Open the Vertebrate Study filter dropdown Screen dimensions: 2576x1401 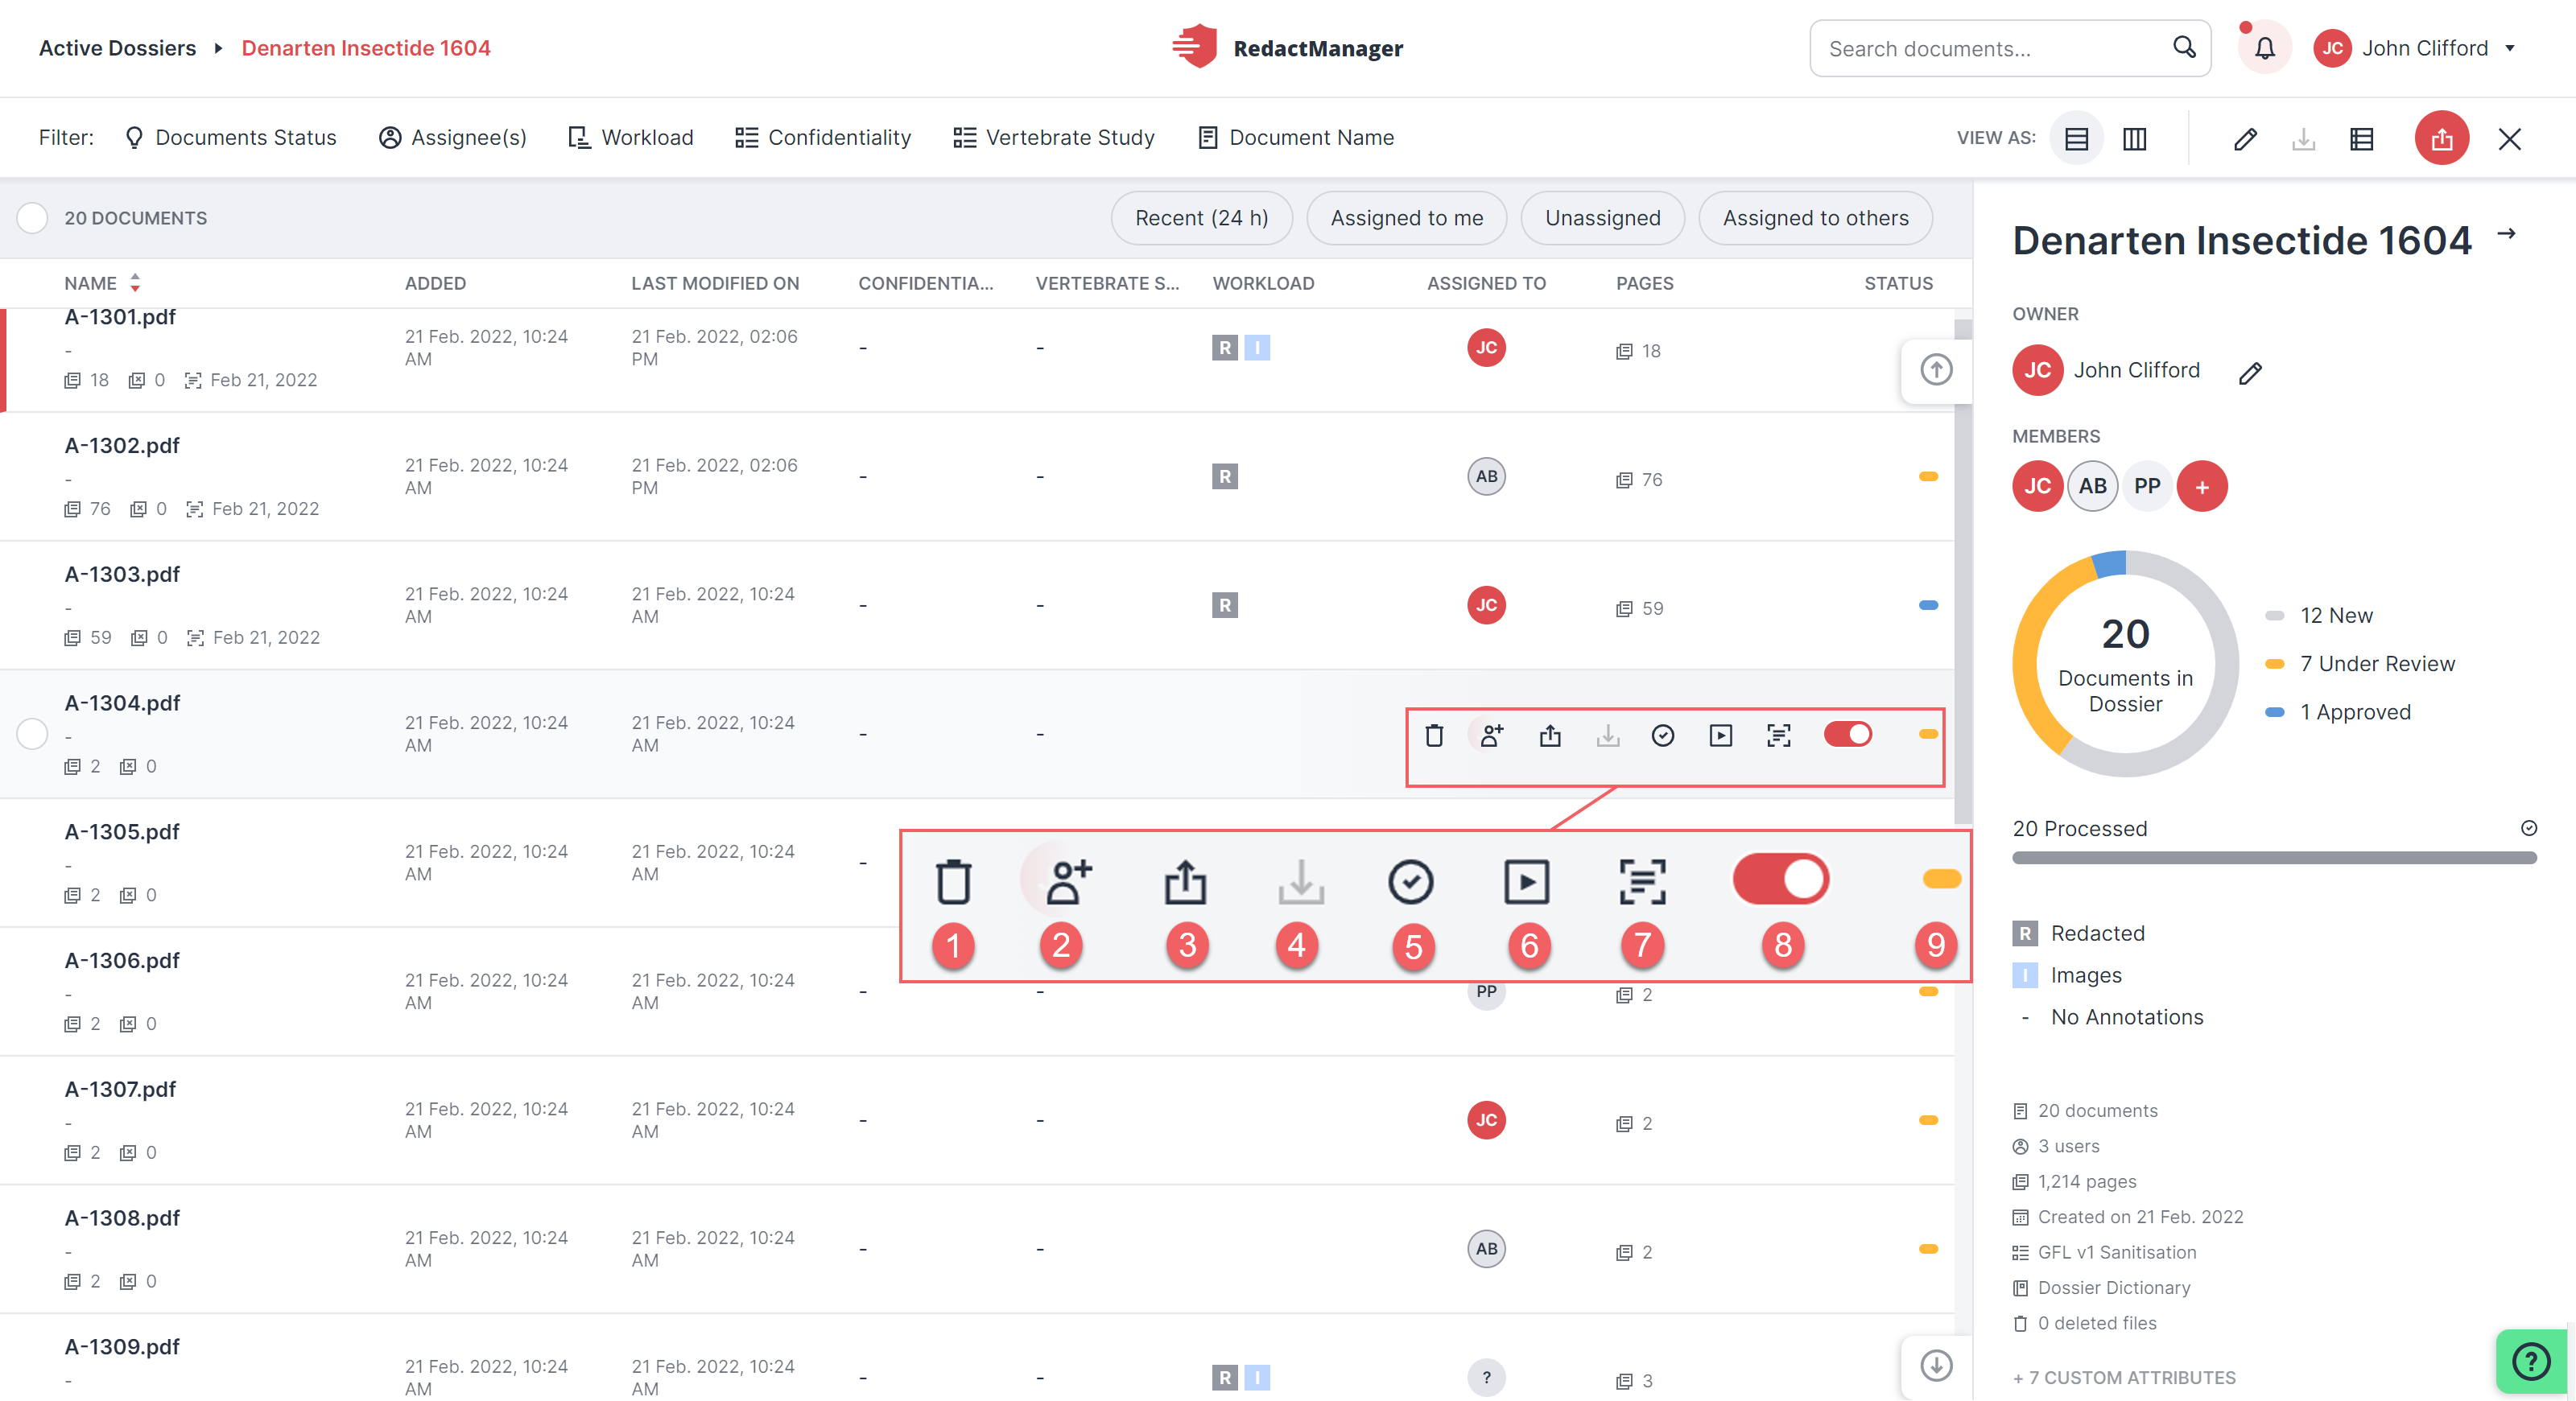point(1054,138)
